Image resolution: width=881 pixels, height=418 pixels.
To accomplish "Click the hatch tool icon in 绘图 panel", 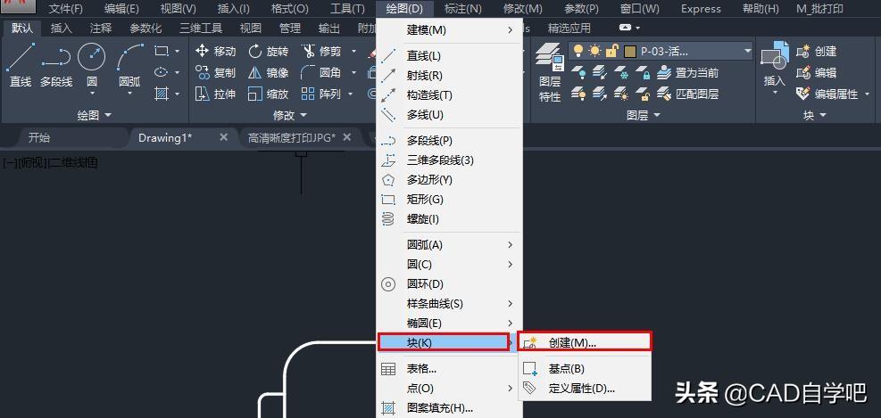I will pyautogui.click(x=162, y=94).
